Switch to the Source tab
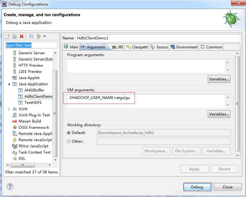The width and height of the screenshot is (246, 197). pyautogui.click(x=159, y=47)
